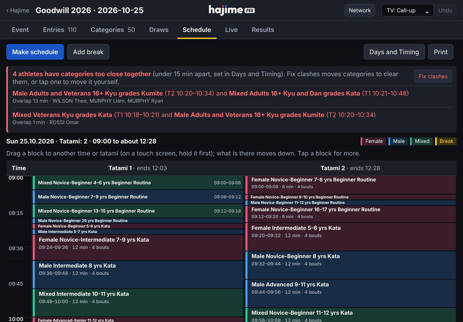
Task: Click the hajime PRO logo
Action: click(x=231, y=10)
